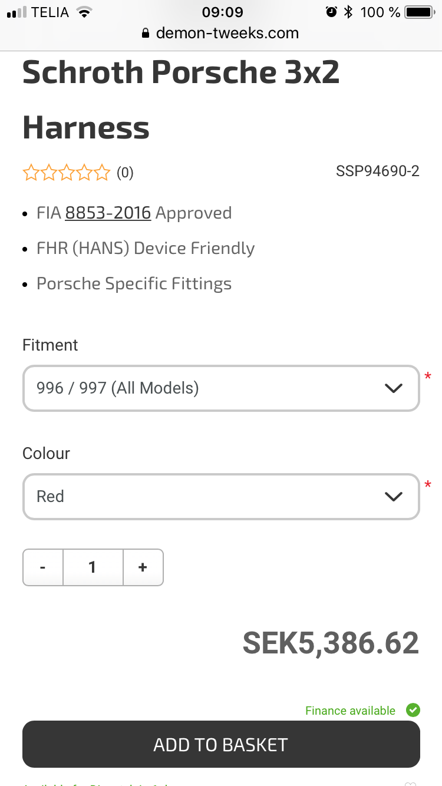Click the Fitment dropdown chevron arrow
This screenshot has width=442, height=786.
pyautogui.click(x=393, y=388)
